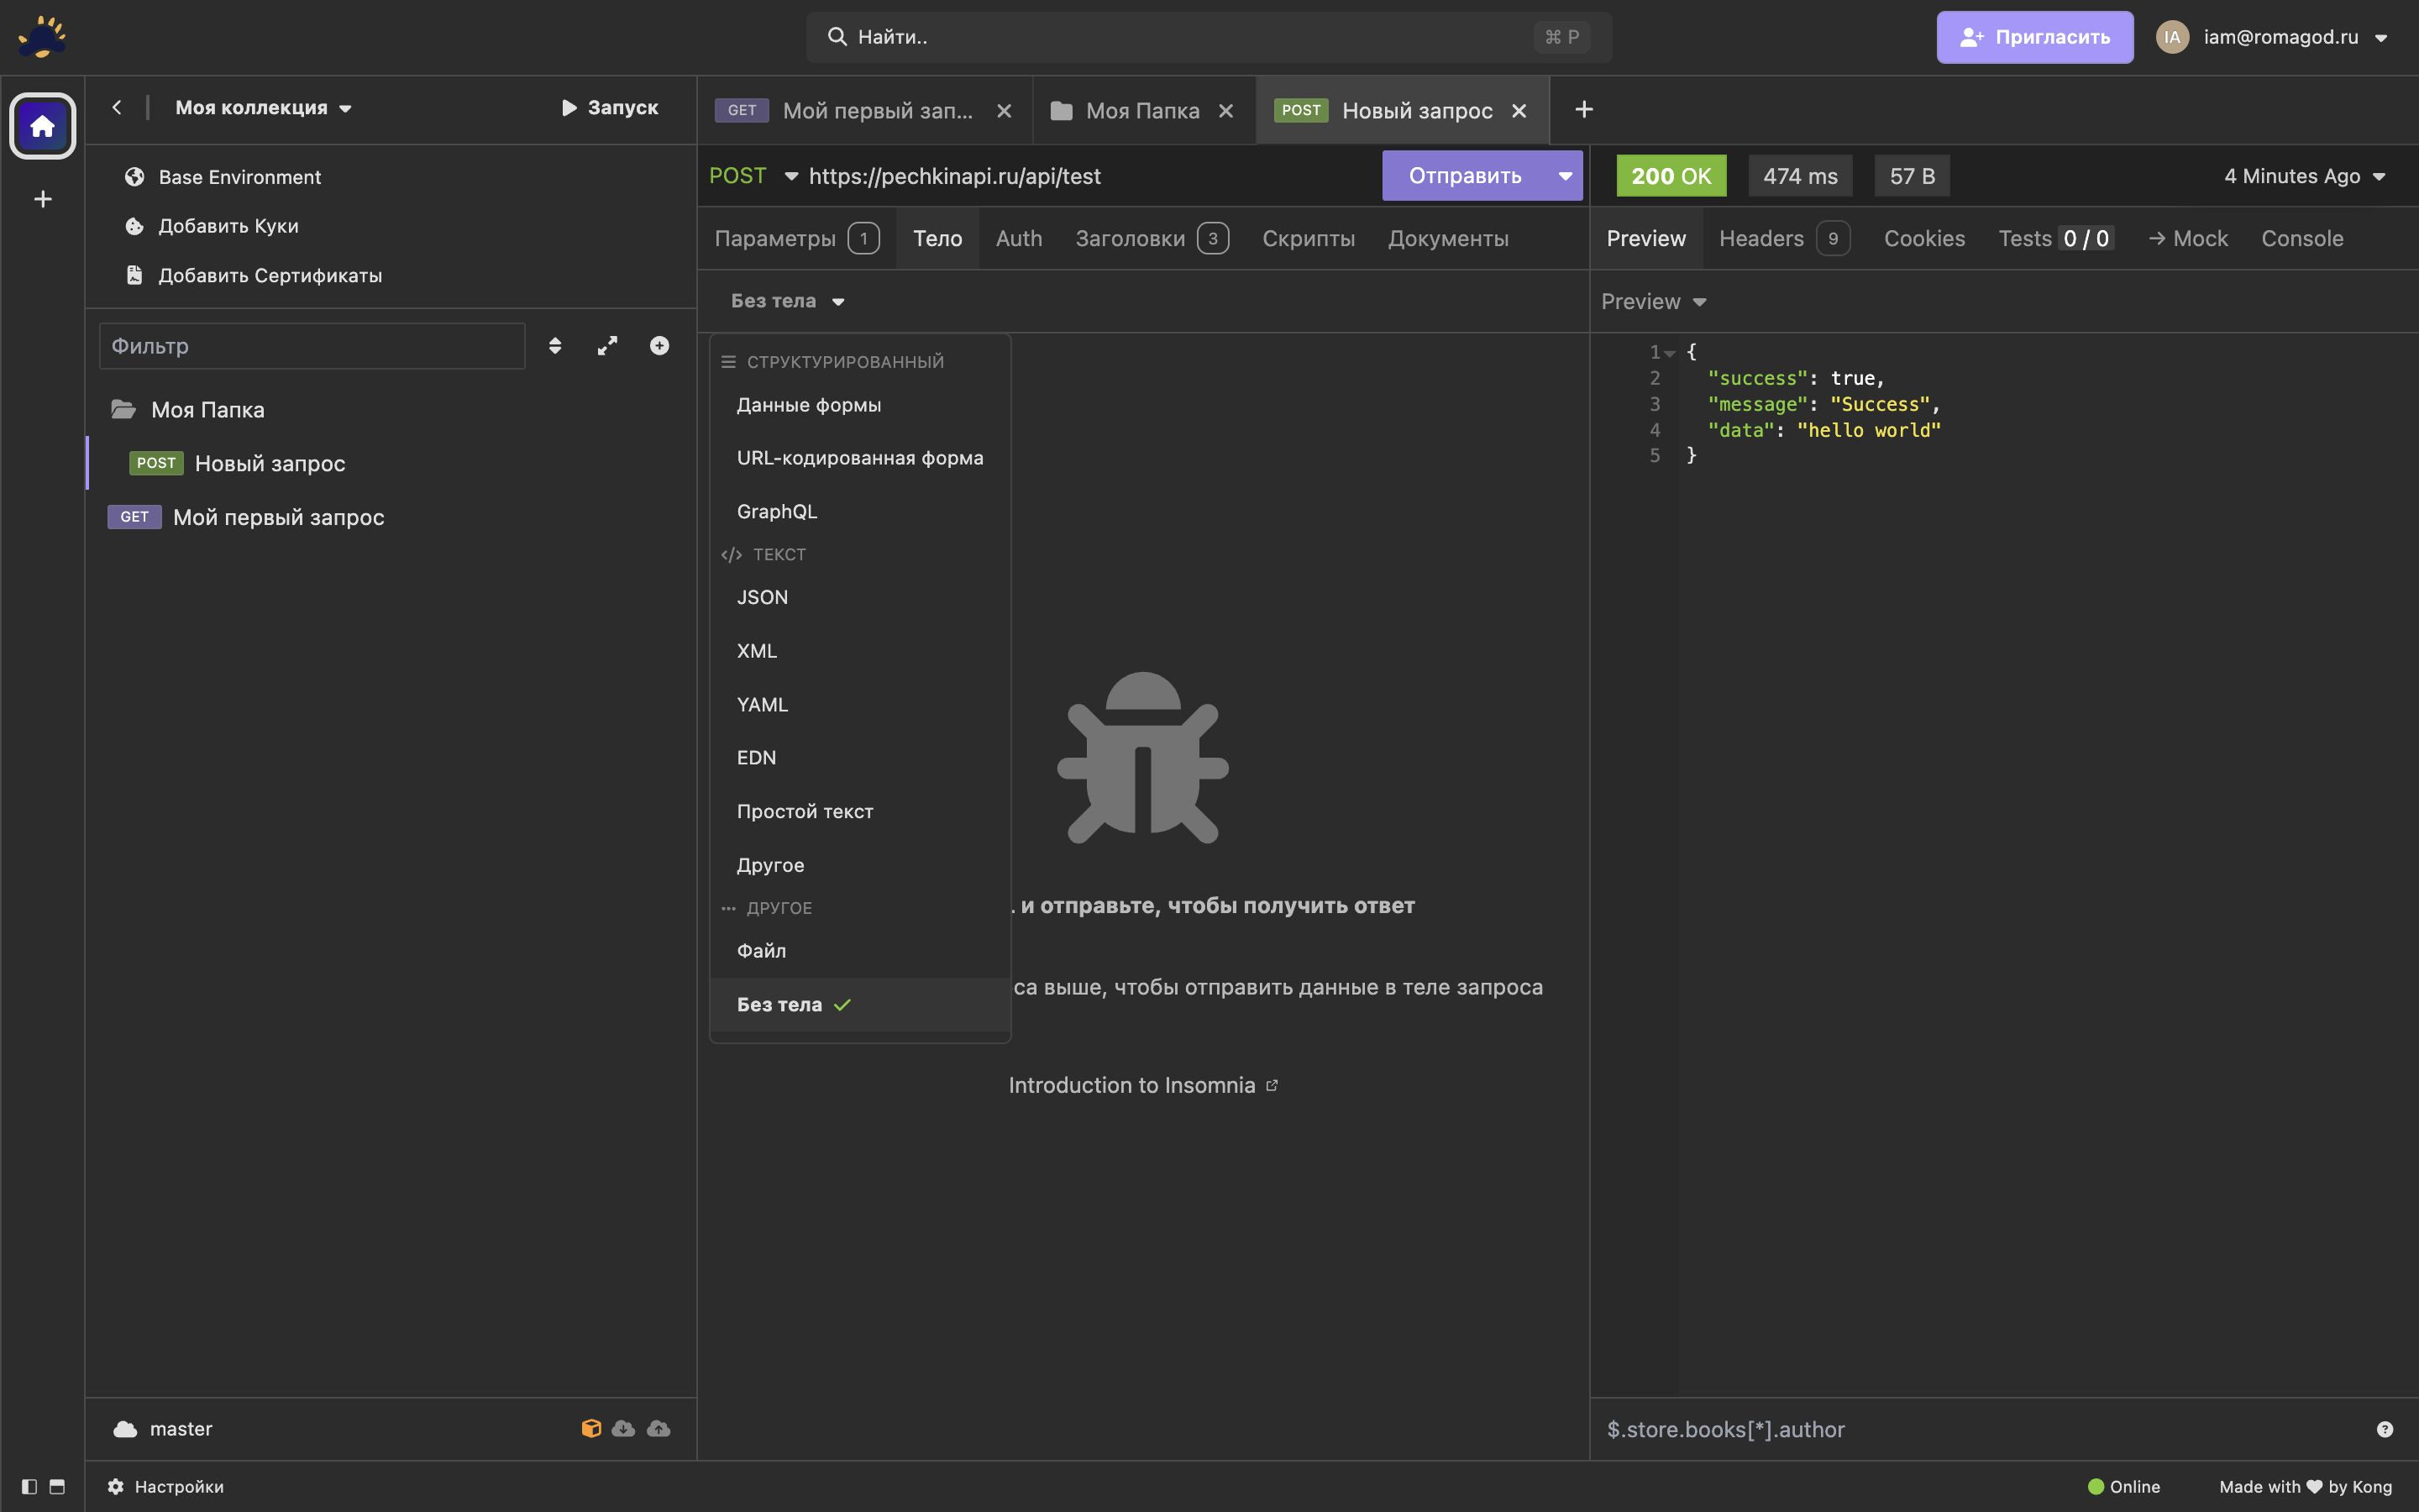This screenshot has height=1512, width=2419.
Task: Open the JSONPath help question mark icon
Action: (2384, 1429)
